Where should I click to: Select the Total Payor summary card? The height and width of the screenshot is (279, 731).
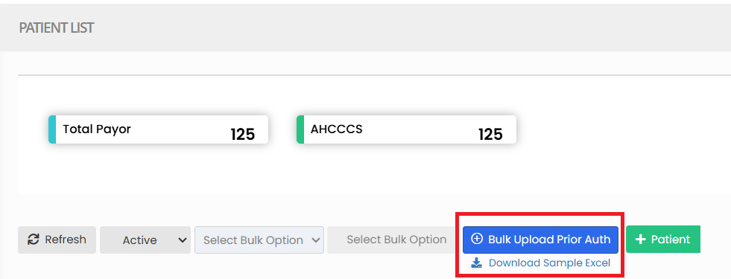[159, 129]
